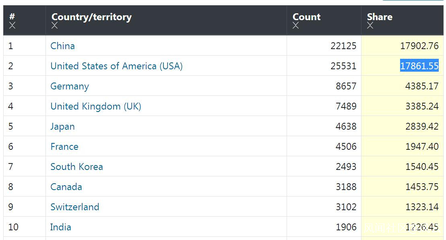Go to the Switzerland link
This screenshot has width=446, height=240.
74,207
